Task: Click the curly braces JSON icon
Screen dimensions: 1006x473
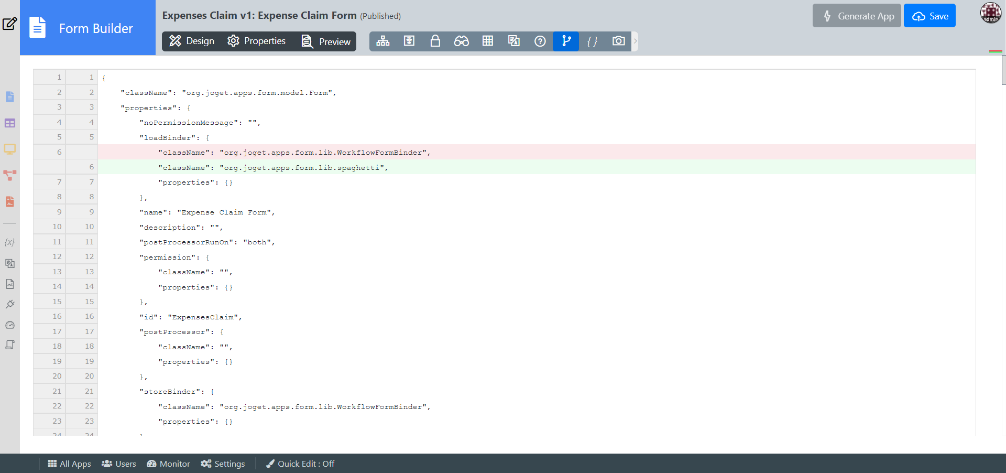Action: 592,41
